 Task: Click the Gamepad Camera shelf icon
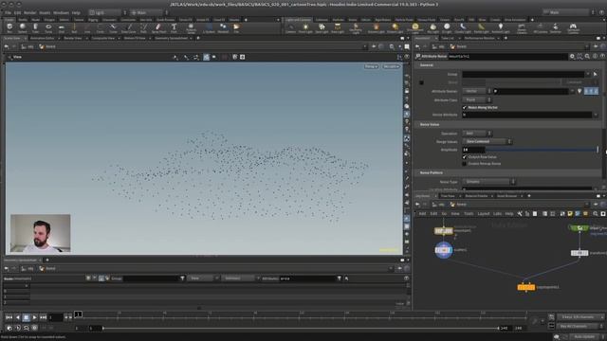573,27
